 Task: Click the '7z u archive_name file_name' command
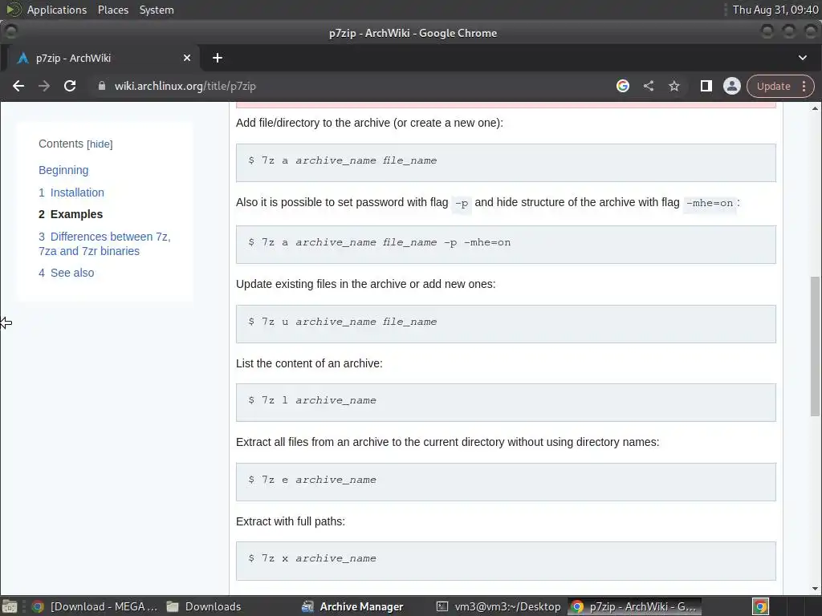tap(506, 324)
